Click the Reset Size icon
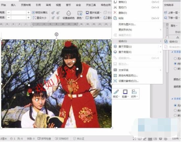This screenshot has width=182, height=142. tap(34, 18)
